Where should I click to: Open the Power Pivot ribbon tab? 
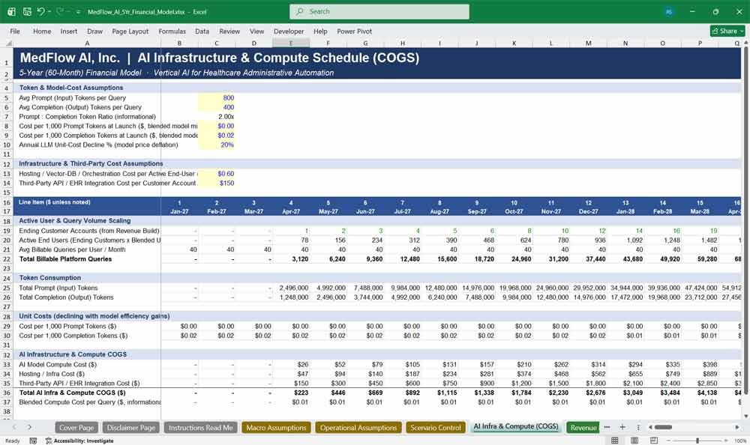click(355, 31)
